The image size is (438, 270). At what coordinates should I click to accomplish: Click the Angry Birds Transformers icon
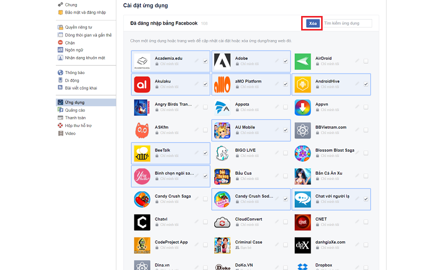pyautogui.click(x=142, y=107)
